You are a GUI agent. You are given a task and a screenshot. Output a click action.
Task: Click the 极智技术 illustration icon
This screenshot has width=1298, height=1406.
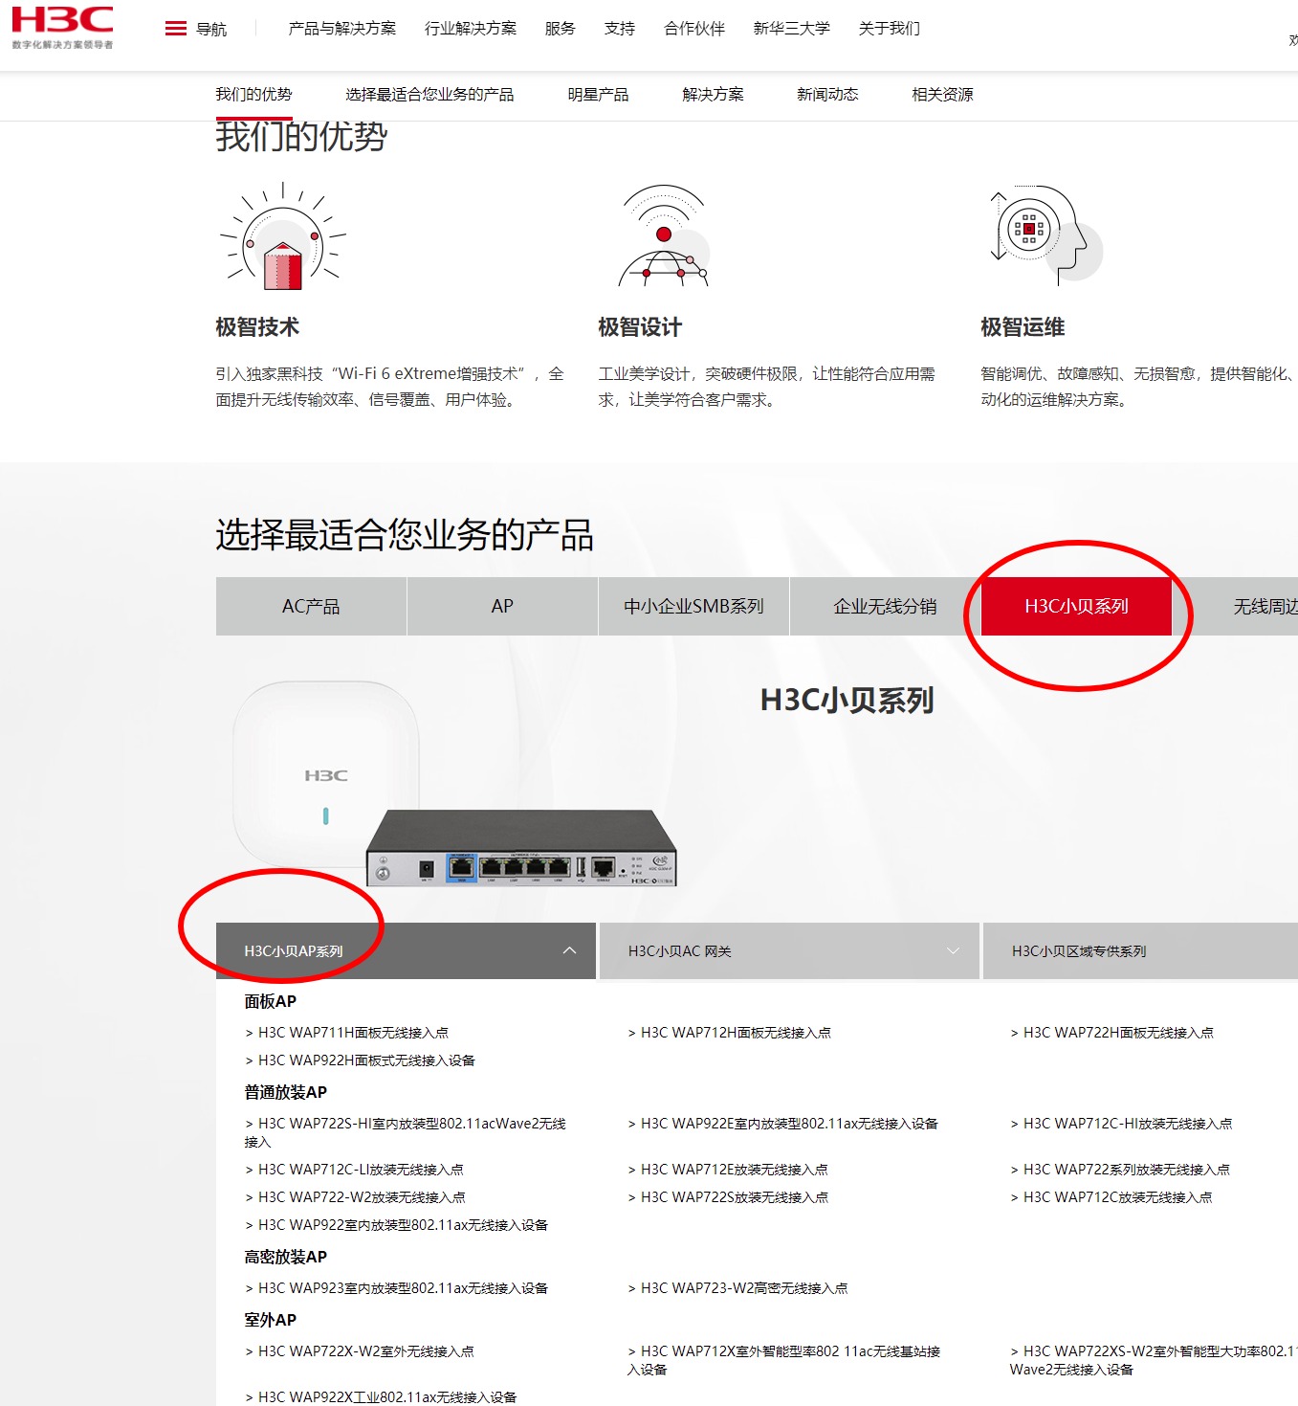click(x=283, y=236)
